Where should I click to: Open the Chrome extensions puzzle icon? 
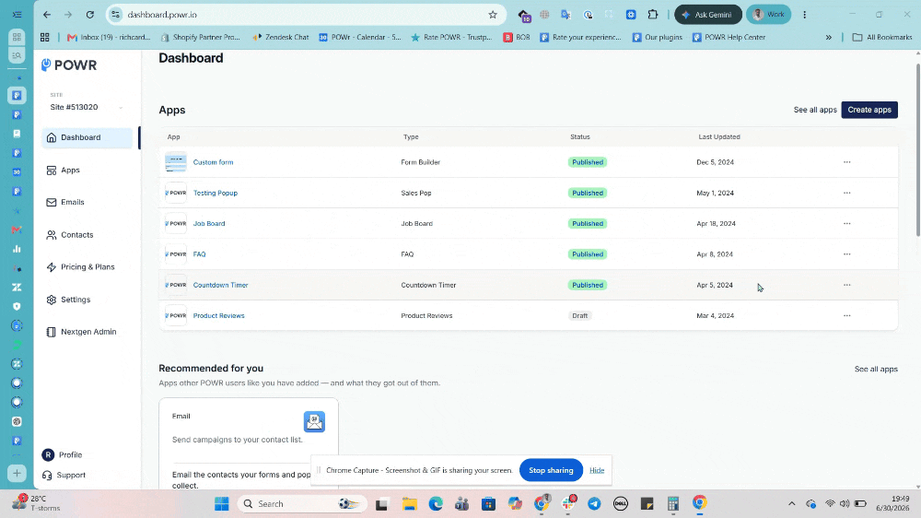653,15
